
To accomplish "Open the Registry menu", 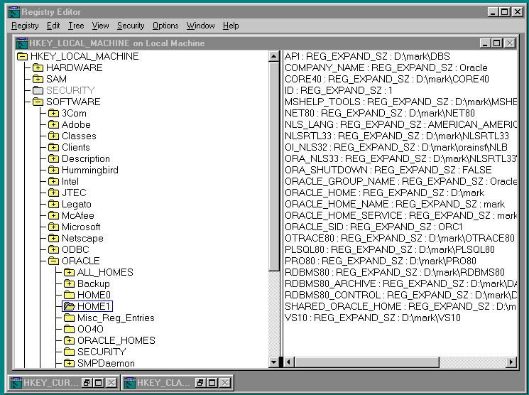I will coord(25,26).
